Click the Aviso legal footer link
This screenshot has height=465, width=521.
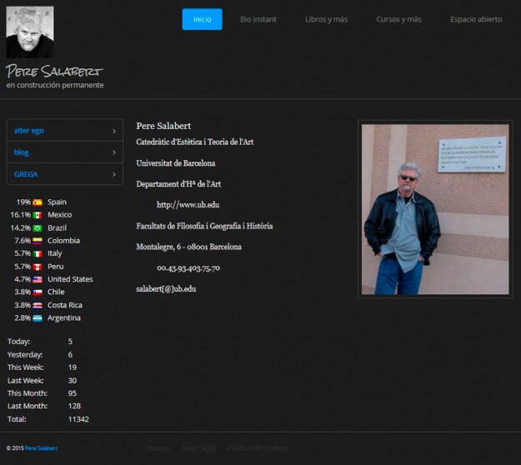[198, 448]
